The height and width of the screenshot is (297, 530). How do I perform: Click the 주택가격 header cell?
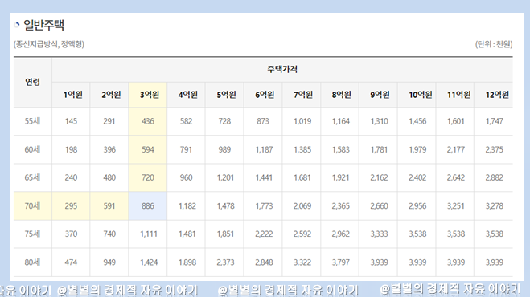click(282, 70)
